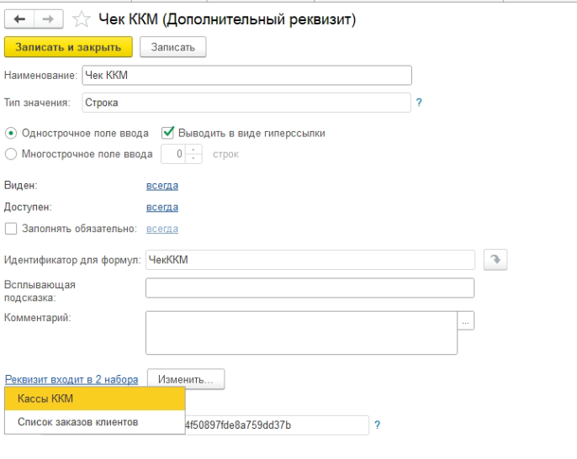
Task: Increase the строк count with up arrow
Action: tap(195, 150)
